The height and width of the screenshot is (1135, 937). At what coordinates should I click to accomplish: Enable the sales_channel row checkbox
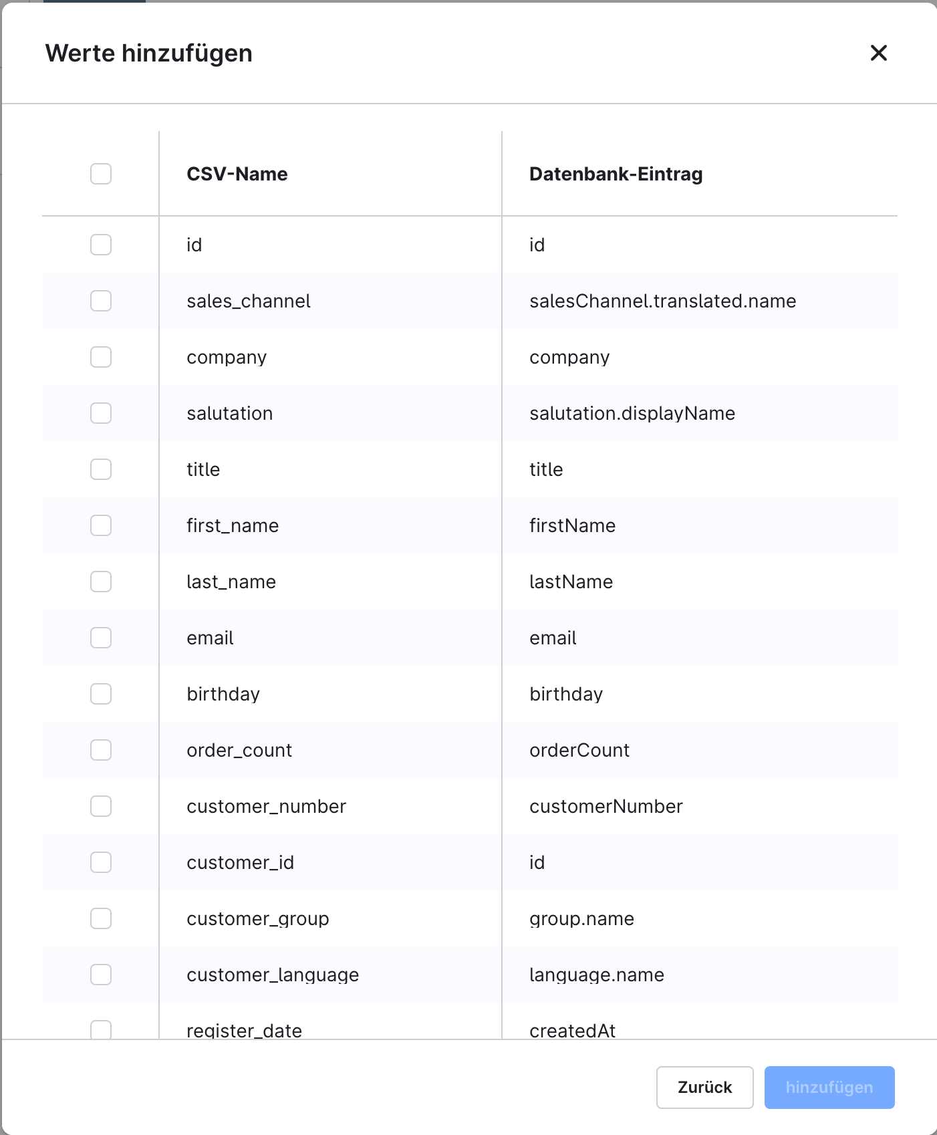[100, 301]
